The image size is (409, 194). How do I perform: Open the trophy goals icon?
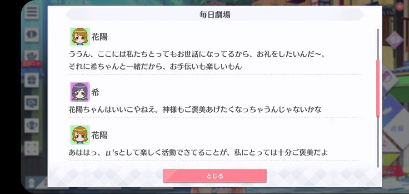point(31,125)
